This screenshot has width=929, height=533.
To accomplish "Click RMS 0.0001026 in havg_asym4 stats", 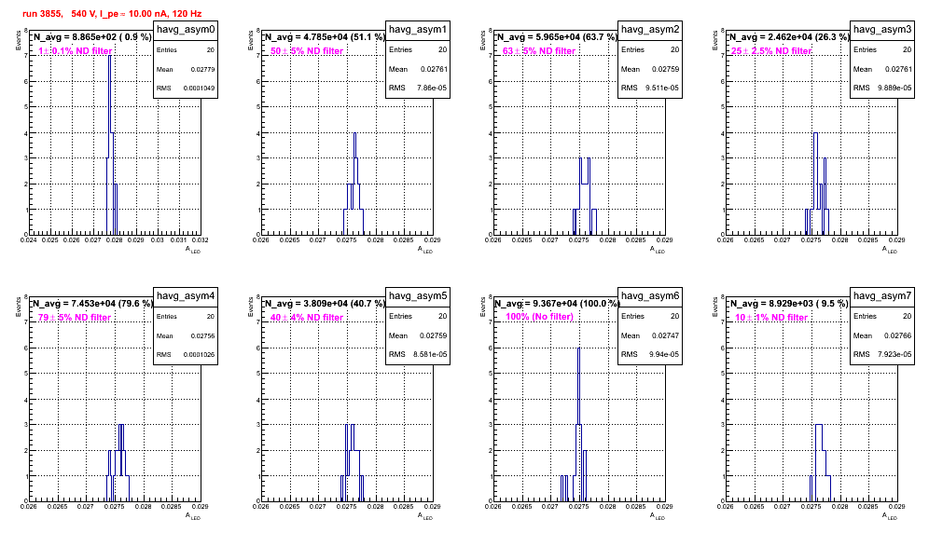I will (x=186, y=355).
